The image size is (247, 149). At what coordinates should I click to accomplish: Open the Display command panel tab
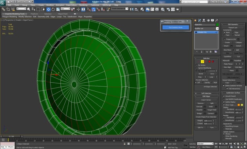(212, 20)
